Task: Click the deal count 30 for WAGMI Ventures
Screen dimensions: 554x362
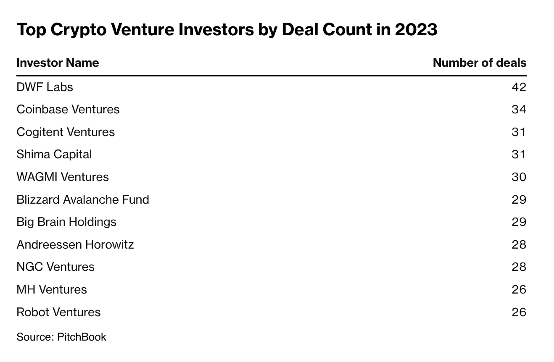Action: [x=519, y=177]
